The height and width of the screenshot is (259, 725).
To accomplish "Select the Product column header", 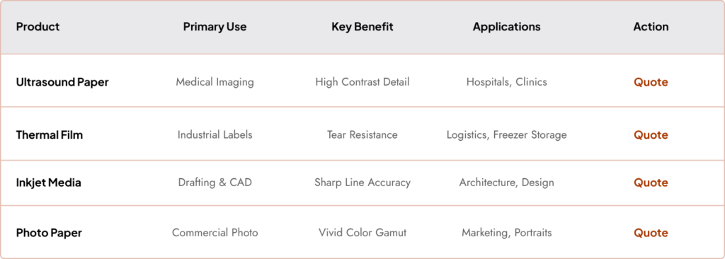I will pos(38,27).
